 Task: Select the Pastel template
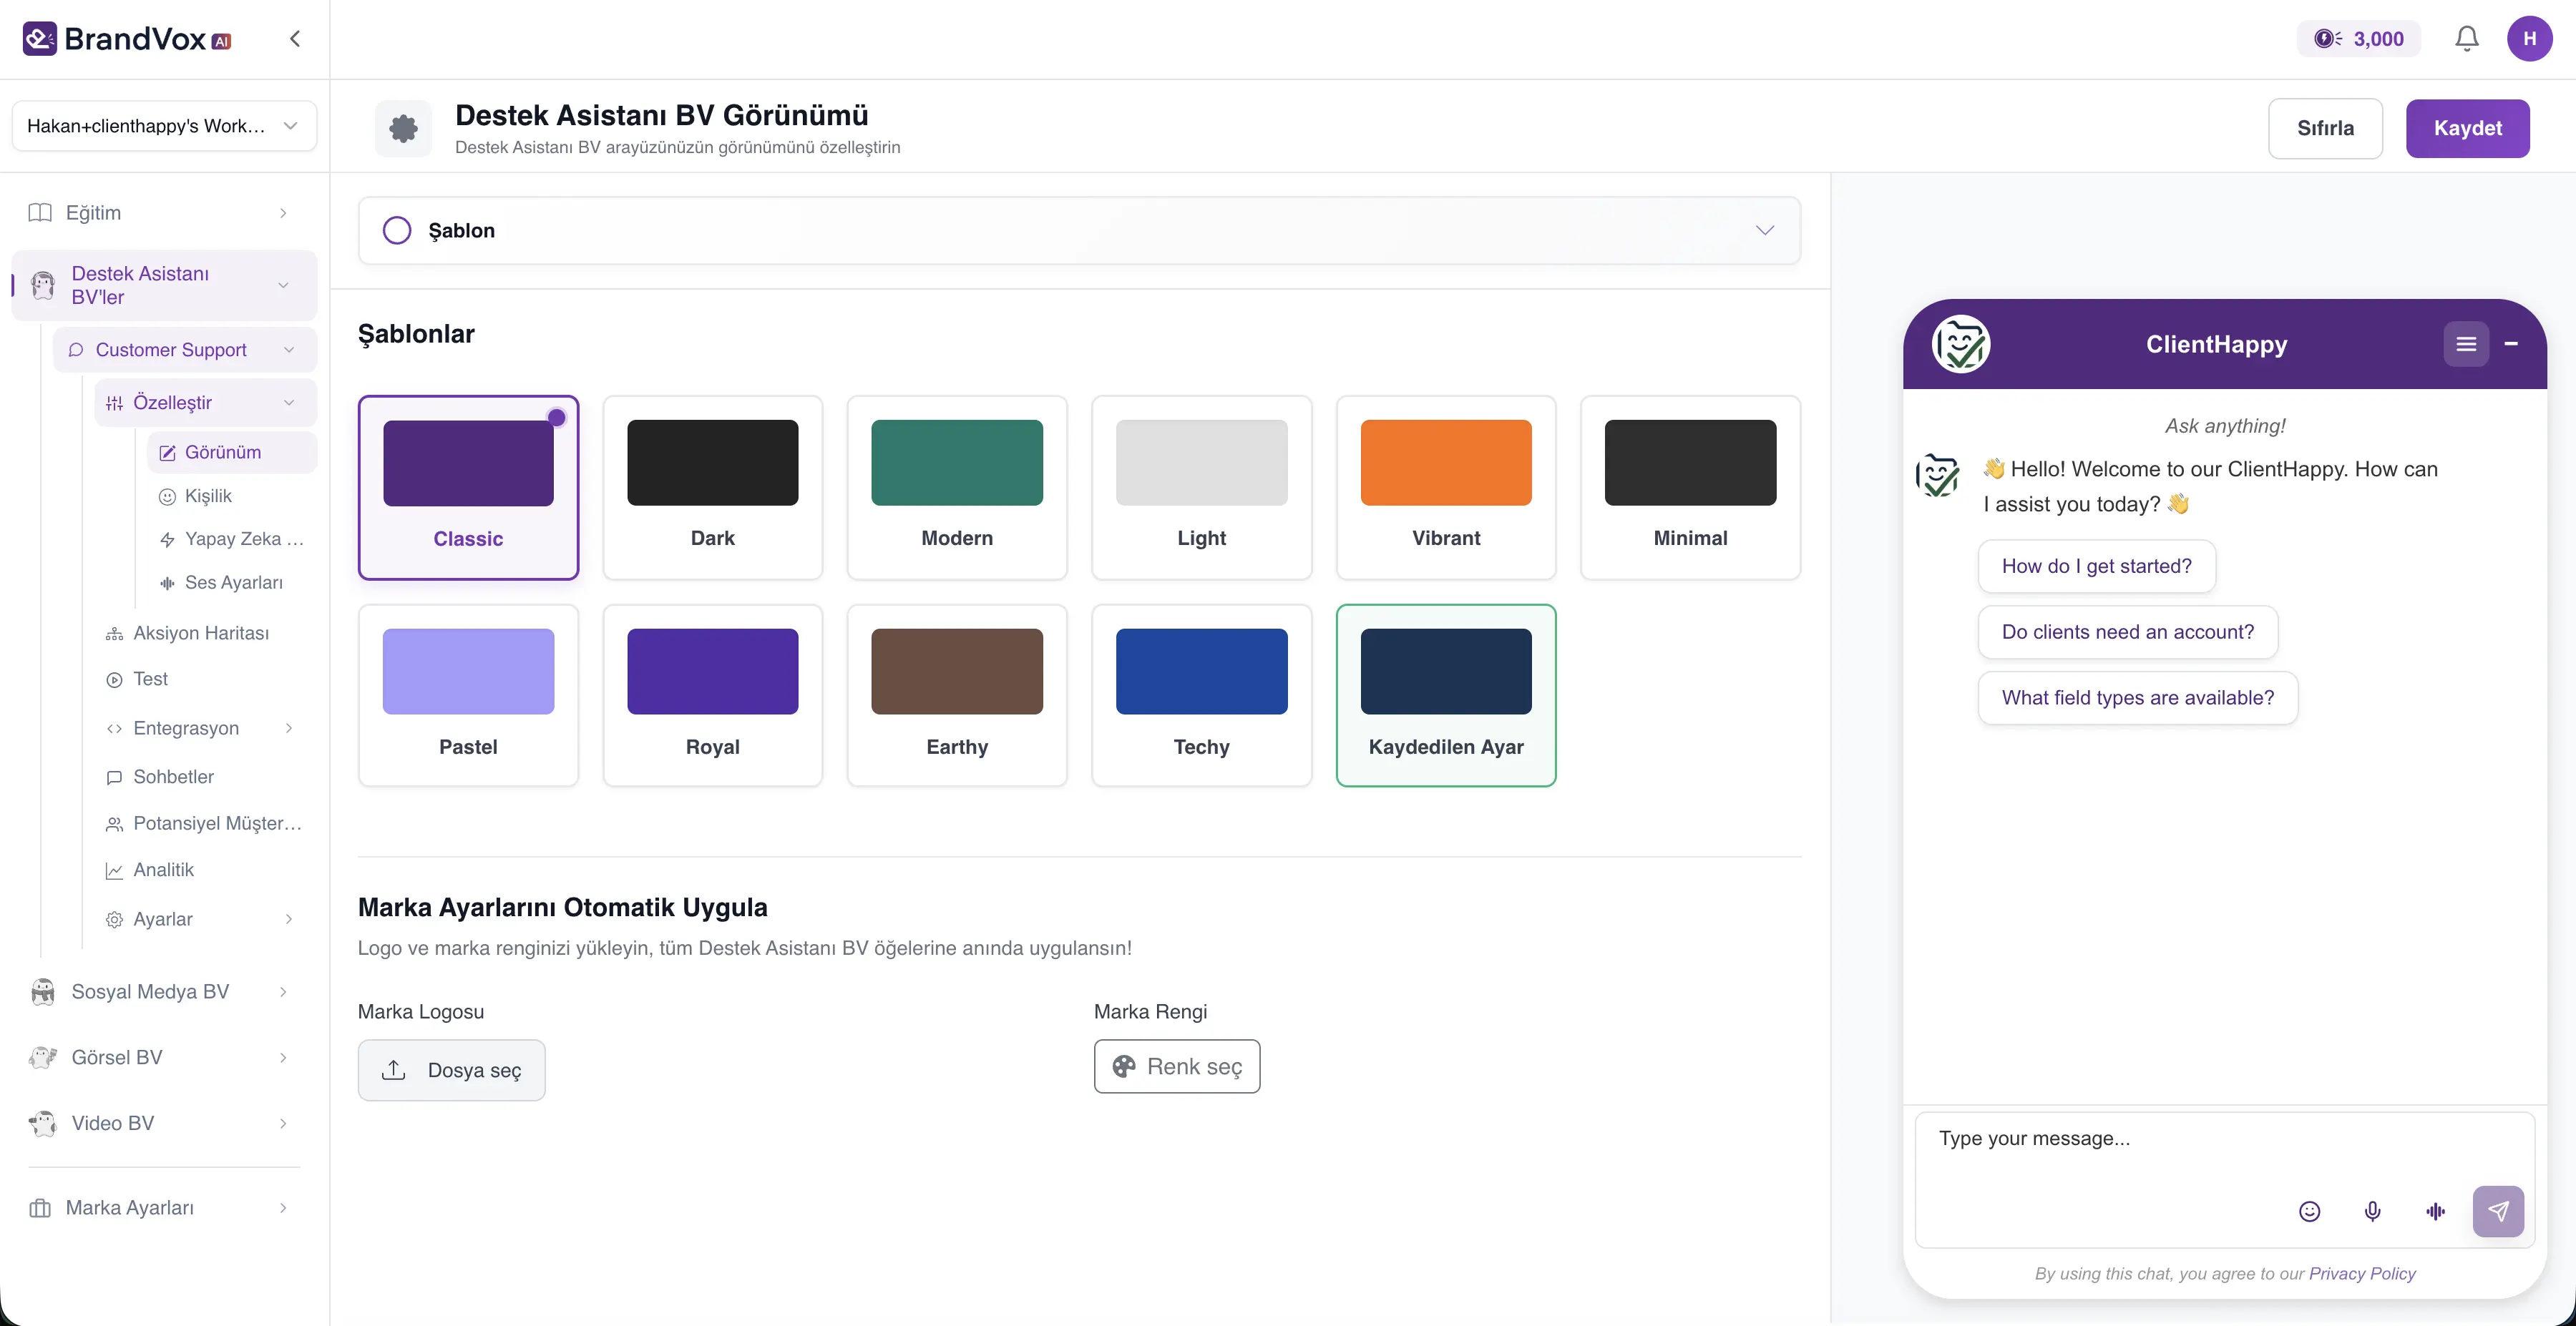point(468,695)
